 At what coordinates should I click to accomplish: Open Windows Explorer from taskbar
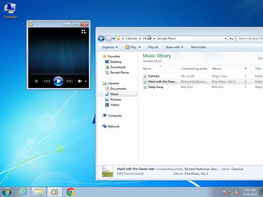[x=39, y=192]
